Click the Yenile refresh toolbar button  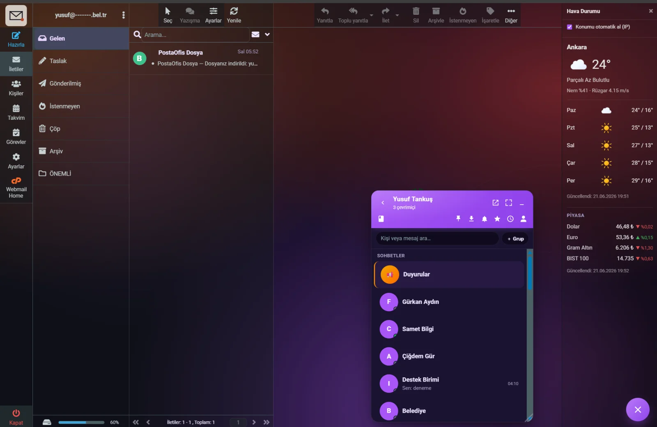234,15
